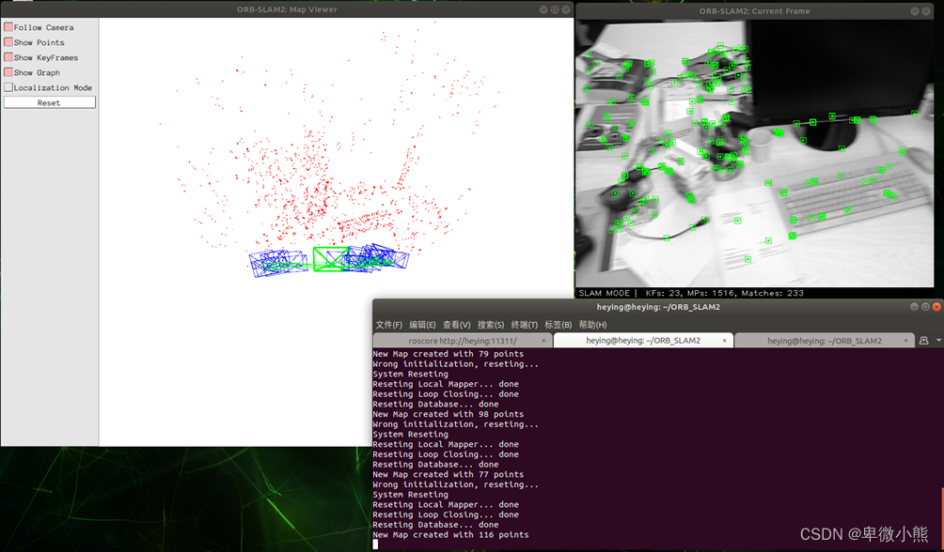Open the 文件(F) menu in terminal
The height and width of the screenshot is (552, 944).
click(x=387, y=324)
